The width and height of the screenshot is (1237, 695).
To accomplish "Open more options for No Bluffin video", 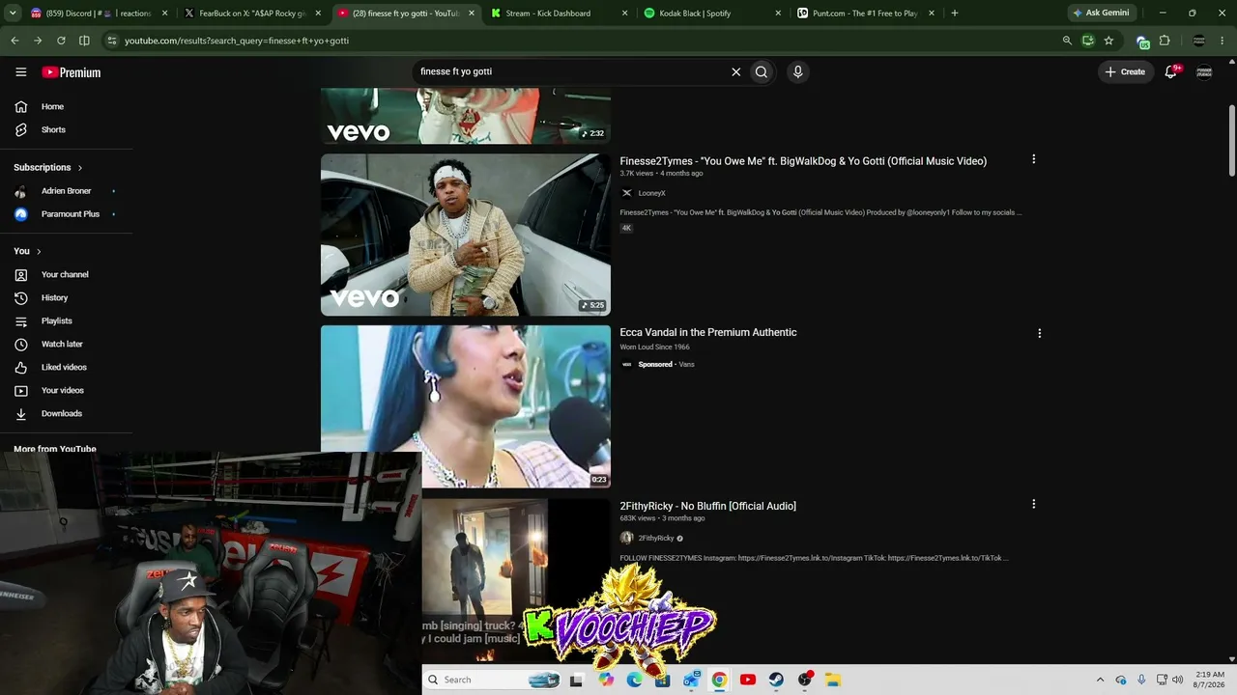I will [1033, 504].
